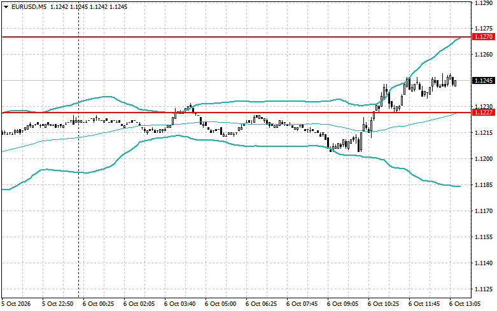Click the 6 Oct 11:45 time label

point(424,304)
